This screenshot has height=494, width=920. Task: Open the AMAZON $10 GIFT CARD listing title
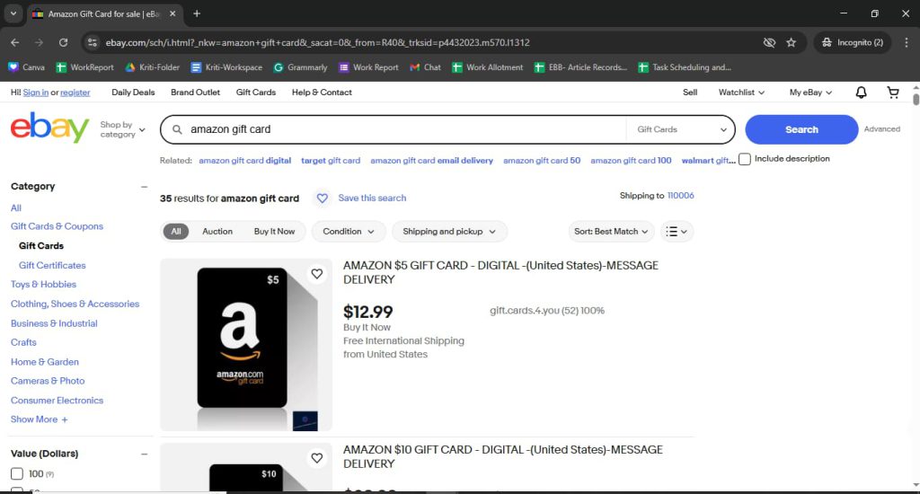click(503, 456)
